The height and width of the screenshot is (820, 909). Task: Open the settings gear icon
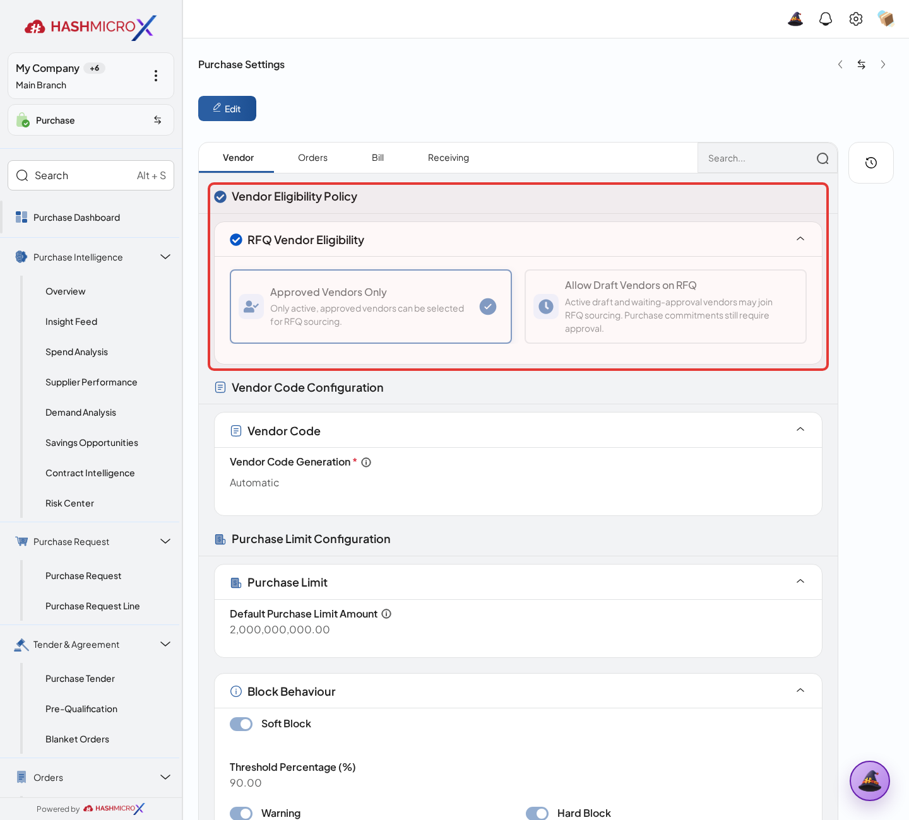click(x=856, y=19)
